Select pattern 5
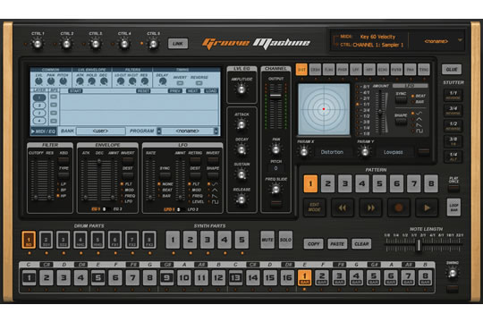Viewport: 483px width, 322px height. pyautogui.click(x=379, y=183)
